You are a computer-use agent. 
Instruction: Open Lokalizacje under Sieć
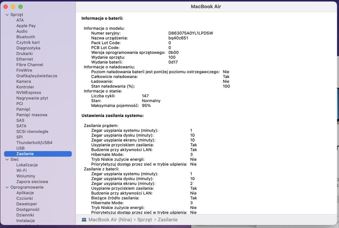click(27, 165)
